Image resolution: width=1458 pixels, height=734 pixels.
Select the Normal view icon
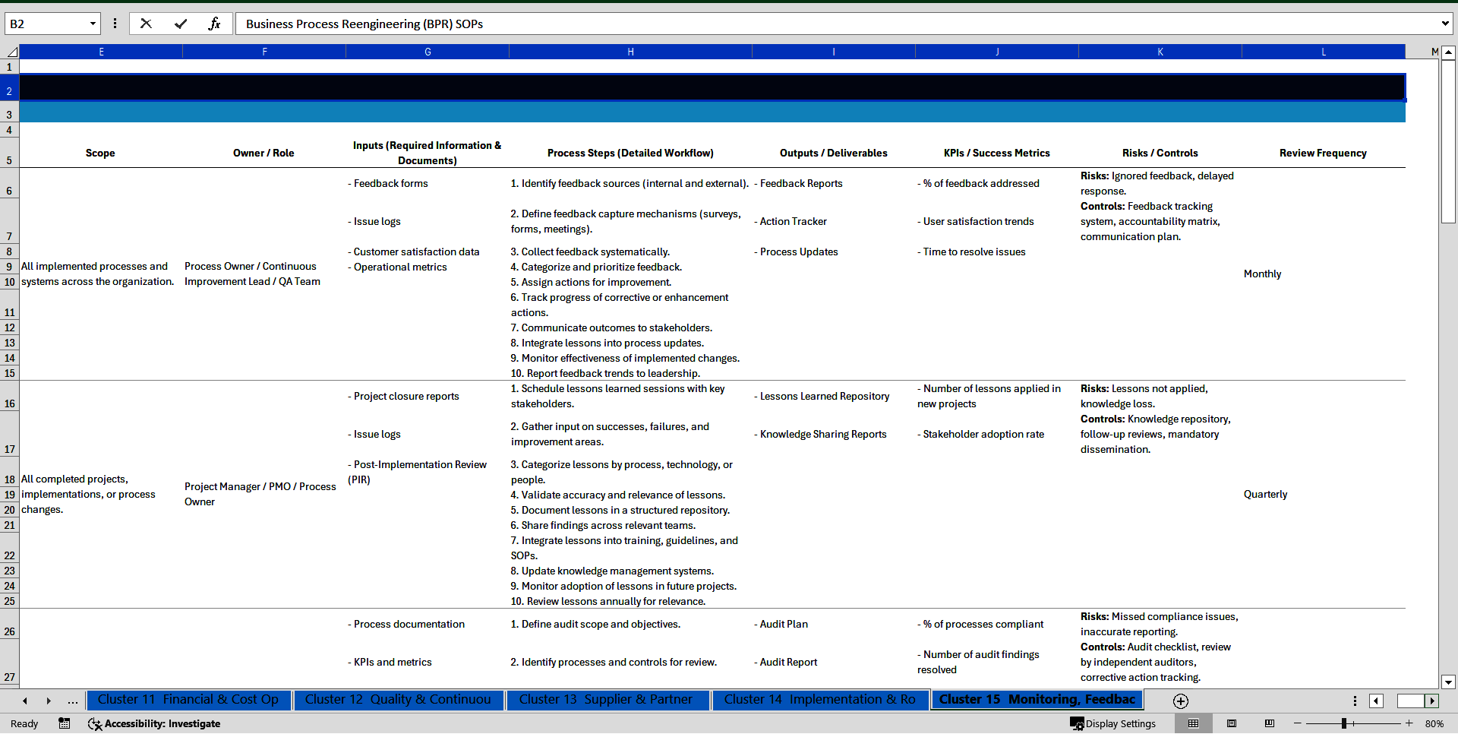point(1194,723)
